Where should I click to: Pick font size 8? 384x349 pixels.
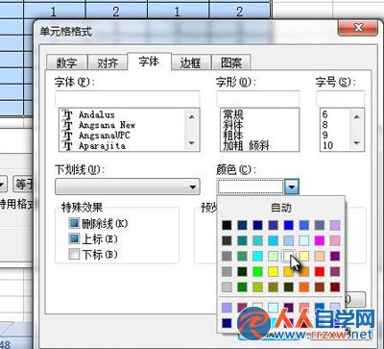click(x=325, y=125)
